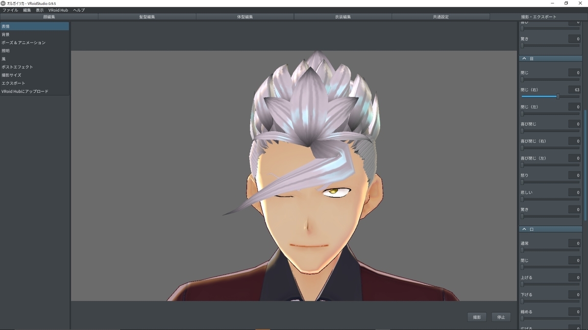Image resolution: width=588 pixels, height=330 pixels.
Task: Click the 縮める slider
Action: [550, 318]
